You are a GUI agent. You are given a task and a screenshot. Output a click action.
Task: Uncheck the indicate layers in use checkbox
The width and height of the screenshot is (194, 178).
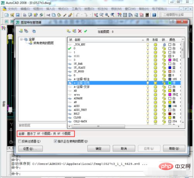[x=56, y=141]
